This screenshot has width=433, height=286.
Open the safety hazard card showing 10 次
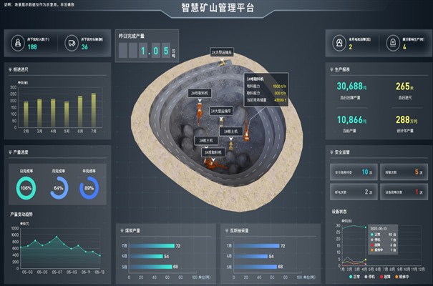(x=354, y=172)
